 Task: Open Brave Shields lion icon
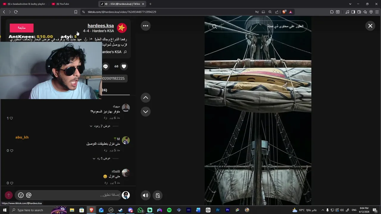pos(284,12)
